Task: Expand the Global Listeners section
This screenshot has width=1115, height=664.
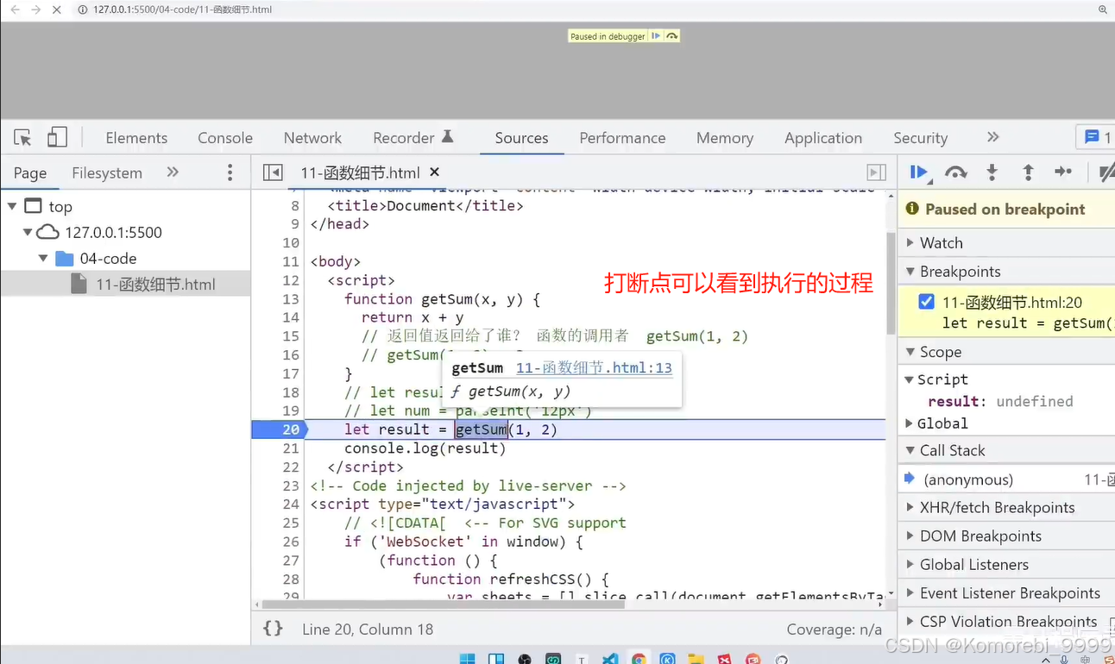Action: click(x=1006, y=565)
